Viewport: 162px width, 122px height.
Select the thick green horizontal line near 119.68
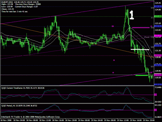coord(142,75)
